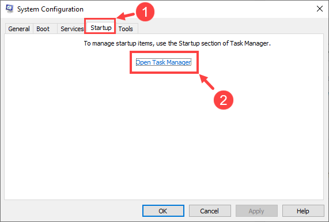Close the System Configuration dialog
The image size is (329, 222).
pyautogui.click(x=320, y=9)
